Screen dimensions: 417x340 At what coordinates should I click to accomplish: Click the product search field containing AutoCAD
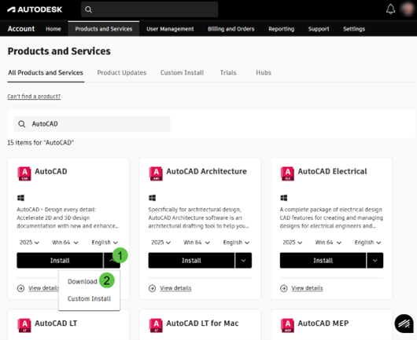92,124
